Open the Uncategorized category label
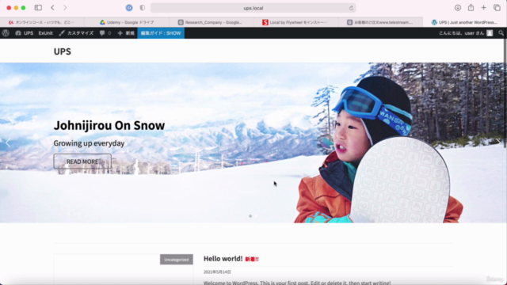The height and width of the screenshot is (285, 507). [x=177, y=260]
